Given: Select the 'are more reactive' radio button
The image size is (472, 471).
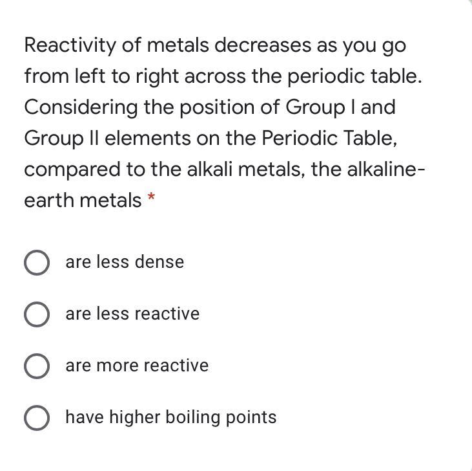Looking at the screenshot, I should 37,366.
